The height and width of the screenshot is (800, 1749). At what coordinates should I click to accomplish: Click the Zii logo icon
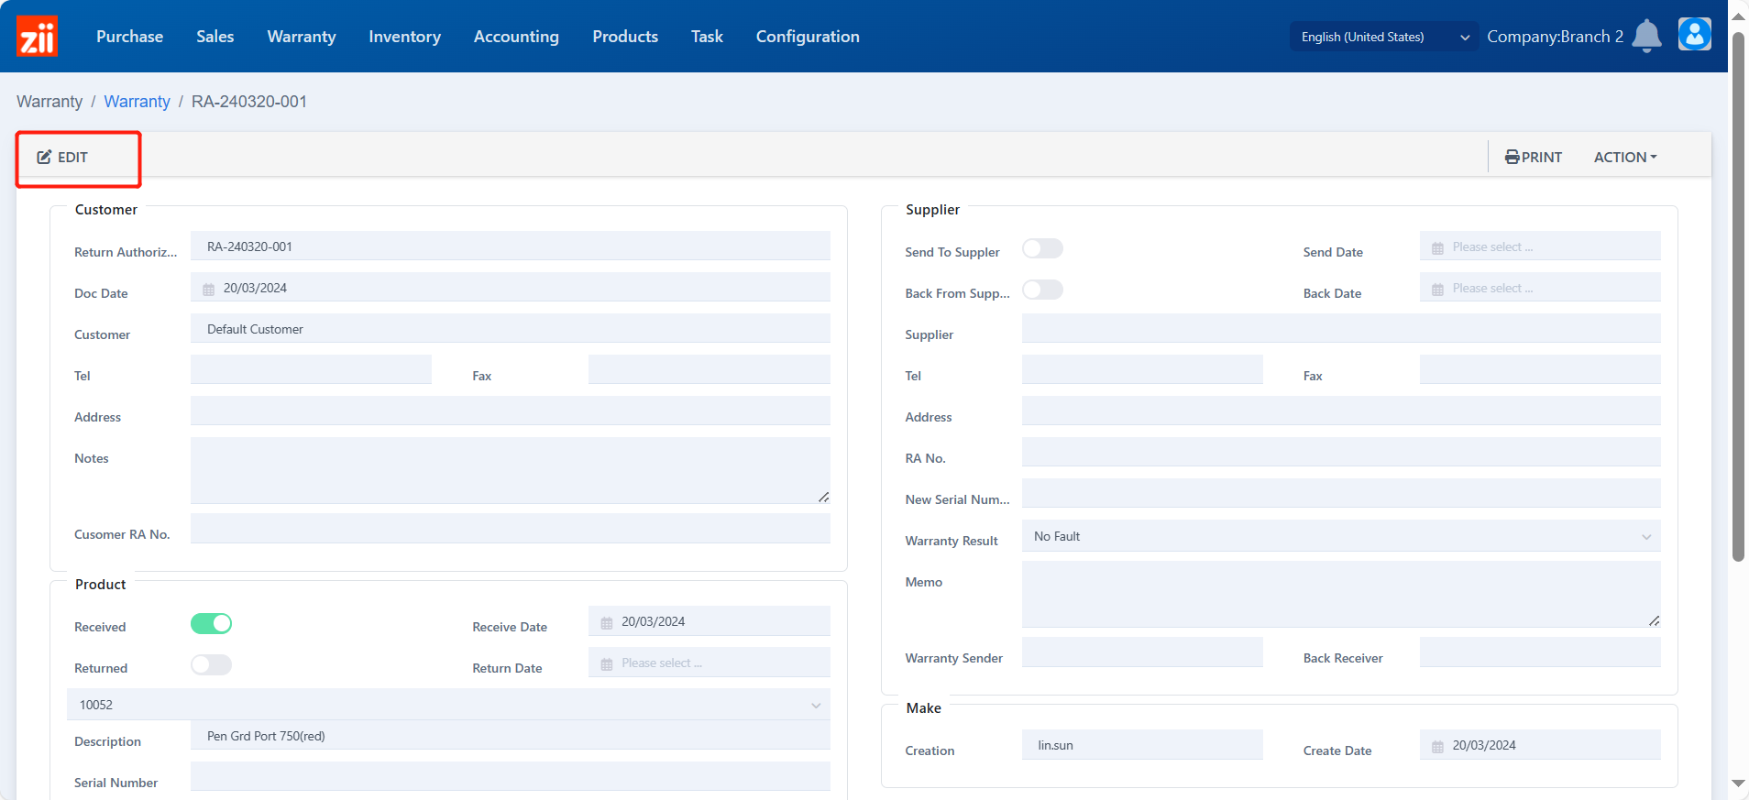37,36
